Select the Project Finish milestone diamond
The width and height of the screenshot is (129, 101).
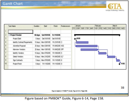pos(119,64)
